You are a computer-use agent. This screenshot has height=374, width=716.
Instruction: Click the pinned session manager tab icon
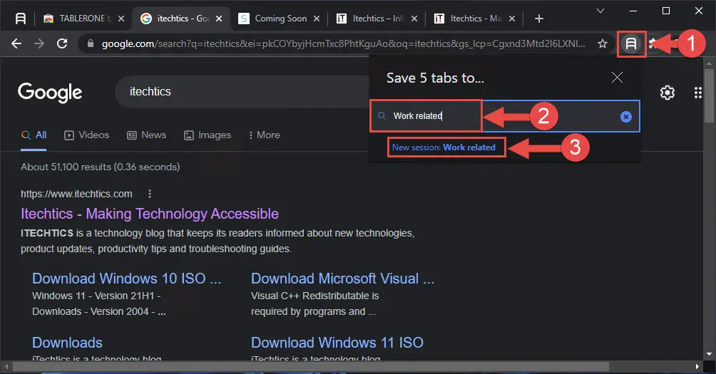pos(21,19)
